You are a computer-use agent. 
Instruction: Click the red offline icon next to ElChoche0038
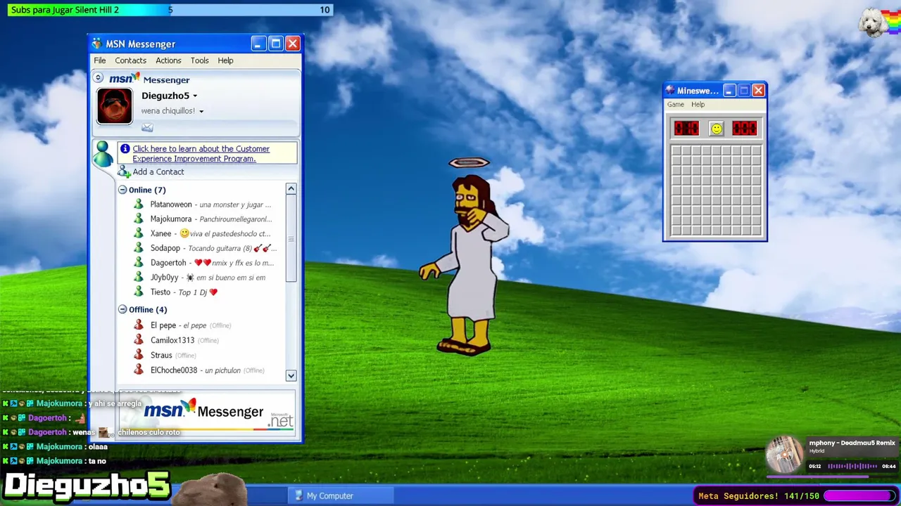tap(139, 370)
